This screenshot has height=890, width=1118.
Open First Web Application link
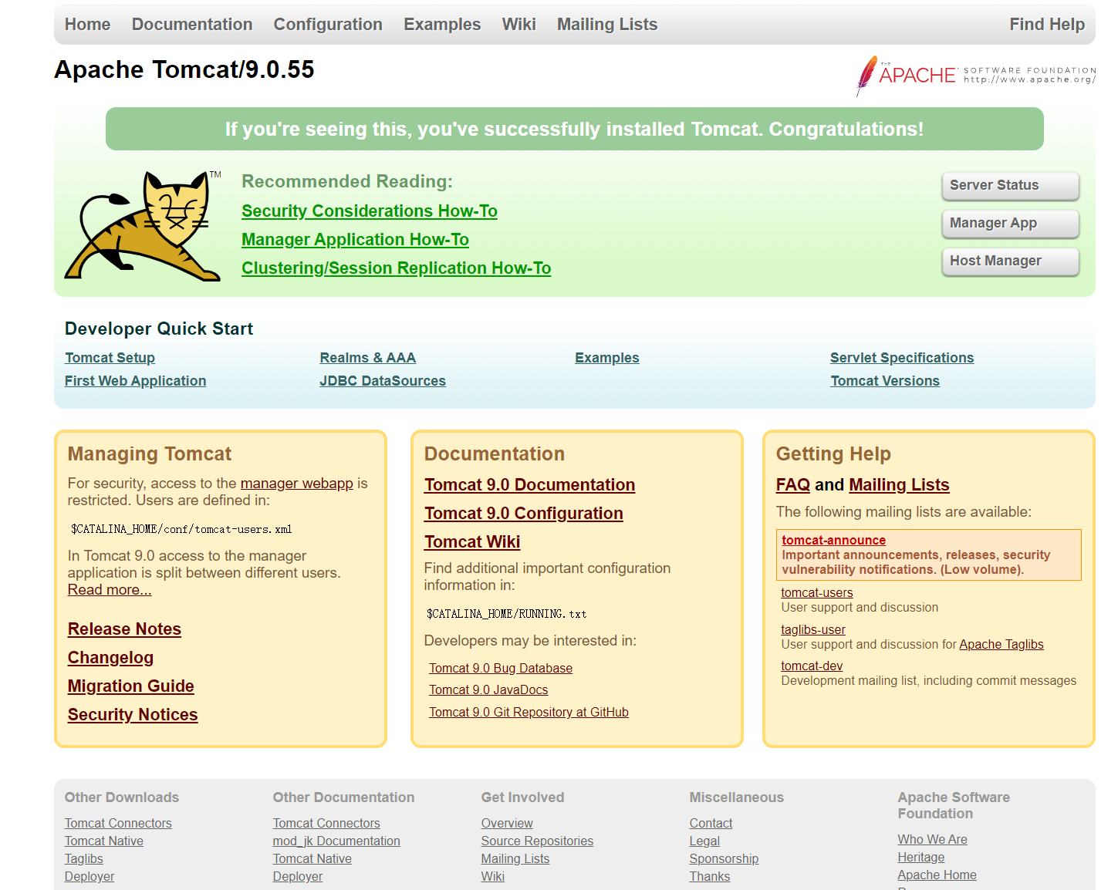point(135,381)
